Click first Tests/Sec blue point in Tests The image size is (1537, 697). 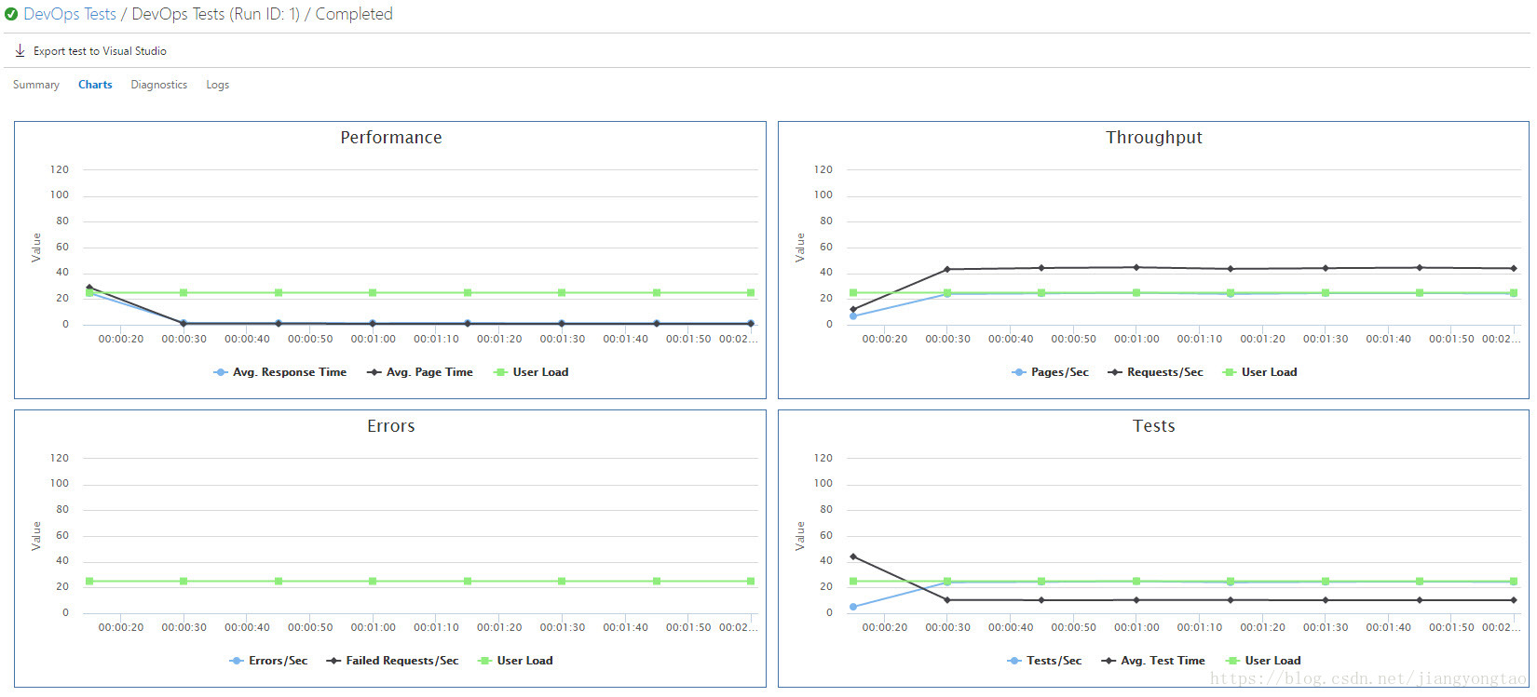853,607
